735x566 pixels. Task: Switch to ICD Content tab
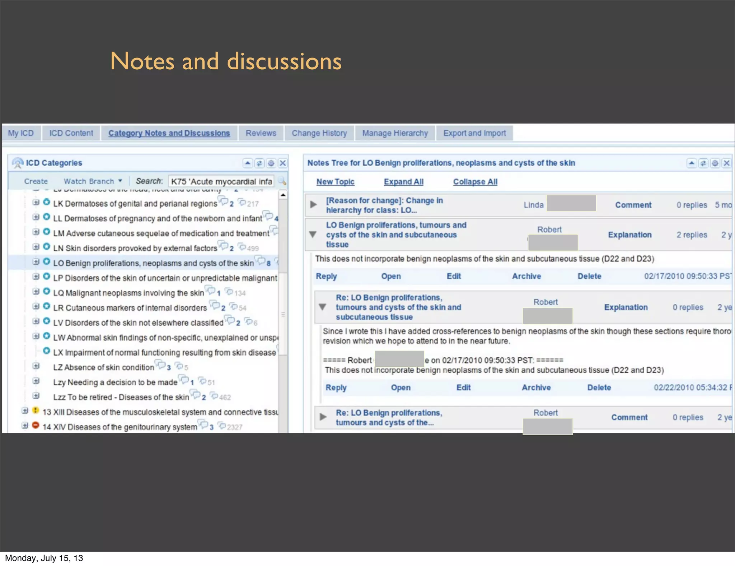[71, 133]
